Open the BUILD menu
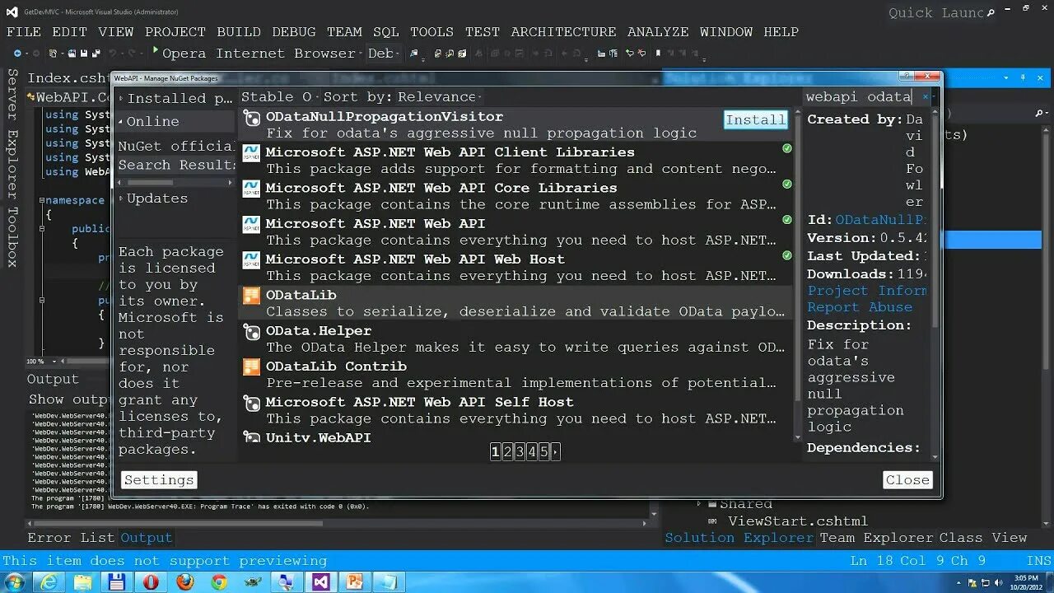This screenshot has height=593, width=1054. coord(239,32)
